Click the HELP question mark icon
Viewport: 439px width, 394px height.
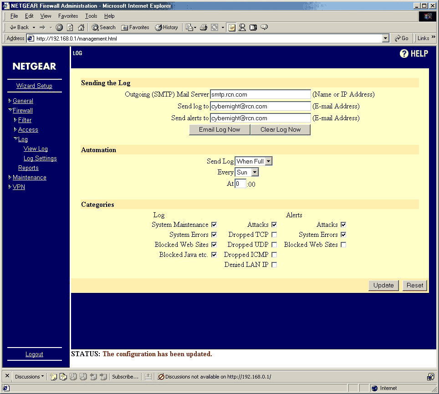(x=404, y=53)
